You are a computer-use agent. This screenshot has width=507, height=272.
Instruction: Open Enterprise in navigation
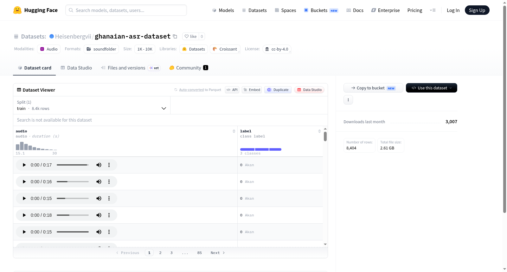point(385,10)
